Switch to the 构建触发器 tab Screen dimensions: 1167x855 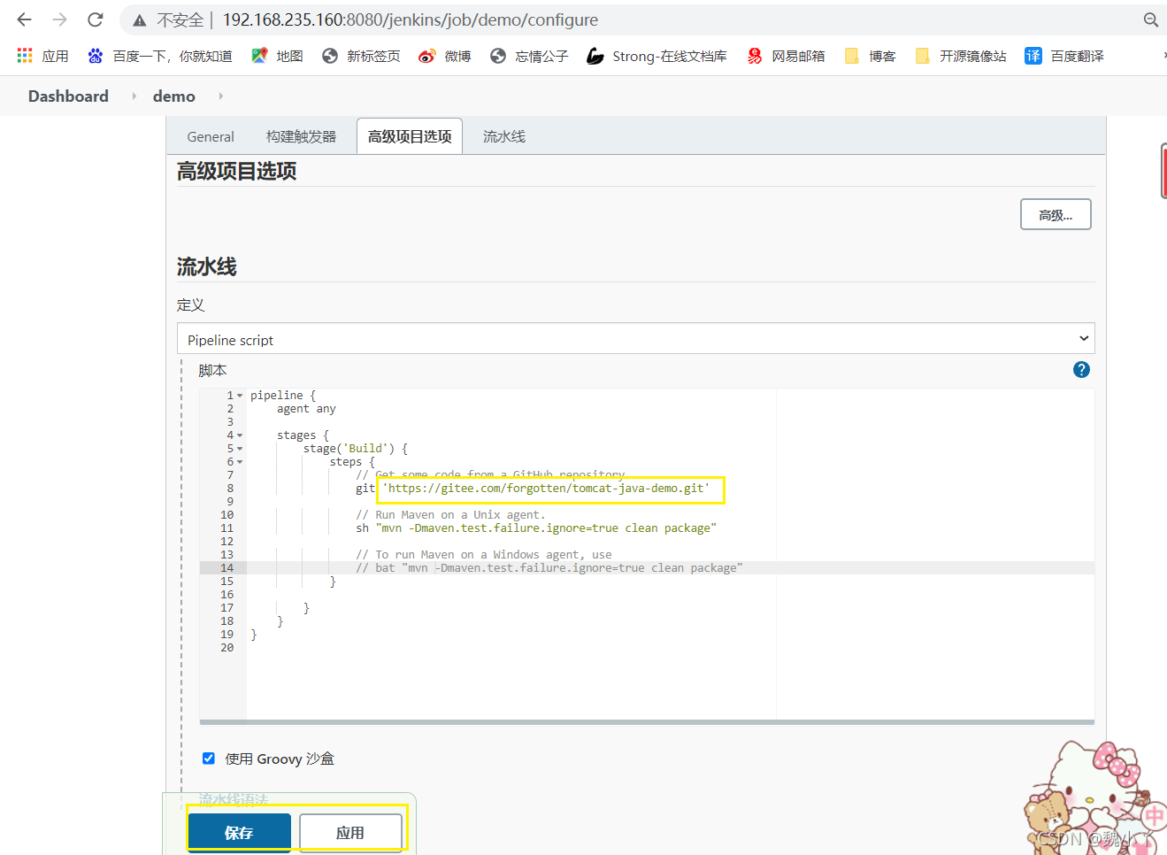302,136
